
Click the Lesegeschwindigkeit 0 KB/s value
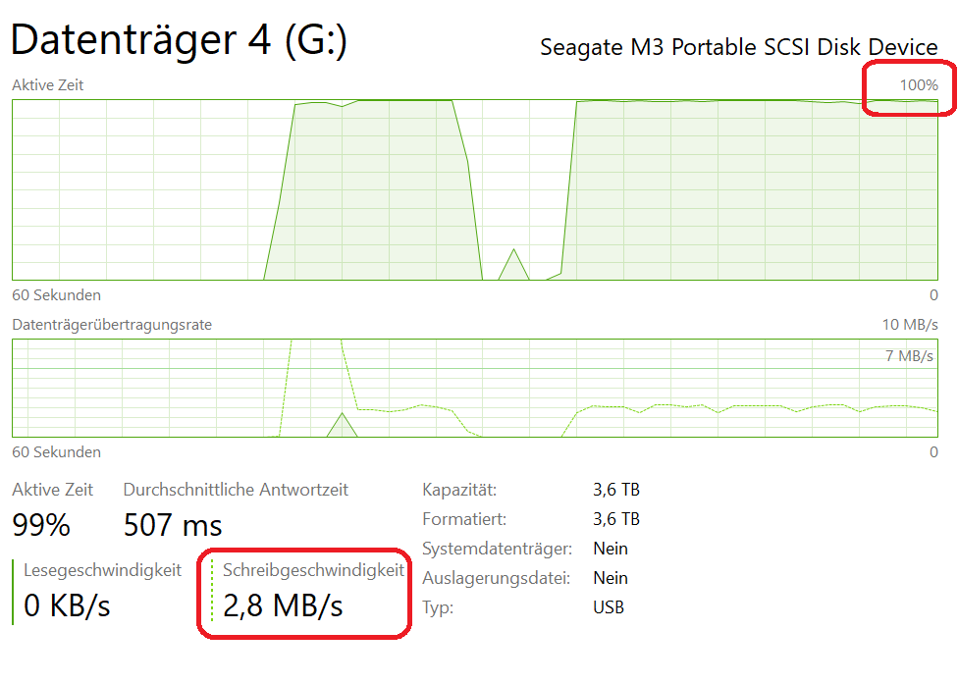67,605
